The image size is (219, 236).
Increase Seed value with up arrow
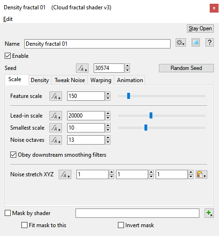(x=127, y=66)
